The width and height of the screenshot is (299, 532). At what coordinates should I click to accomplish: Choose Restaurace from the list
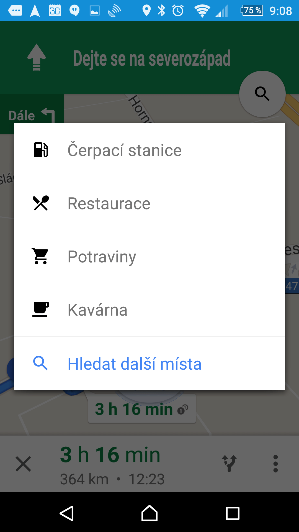pyautogui.click(x=149, y=203)
